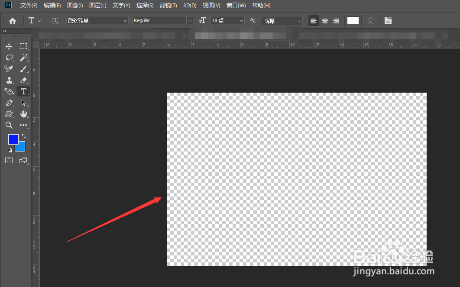
Task: Open the 滤镜 menu
Action: pyautogui.click(x=168, y=6)
